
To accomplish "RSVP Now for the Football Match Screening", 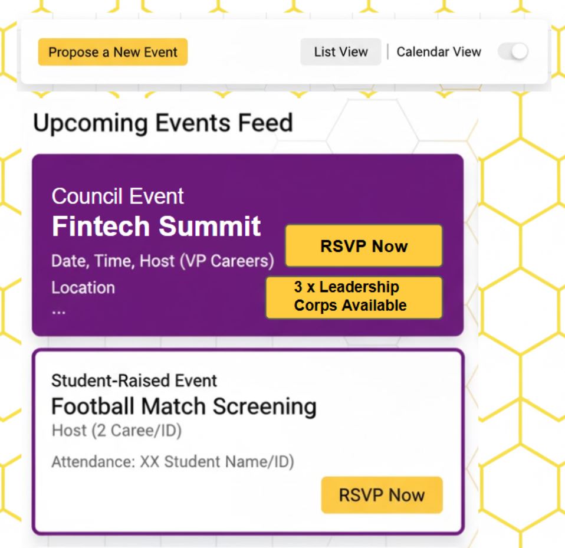I will point(382,495).
